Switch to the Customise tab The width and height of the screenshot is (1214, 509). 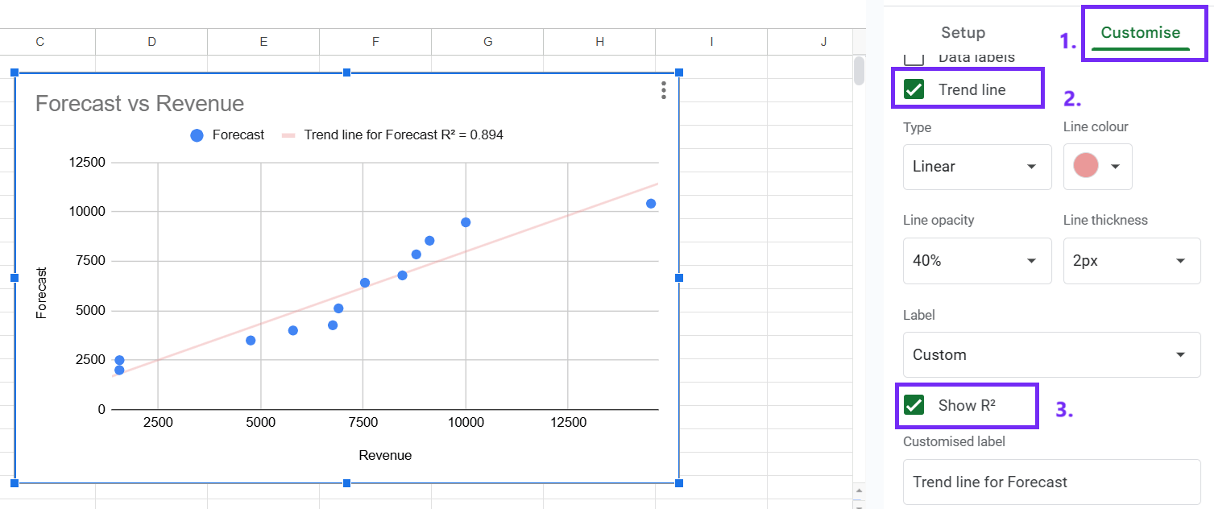1138,32
